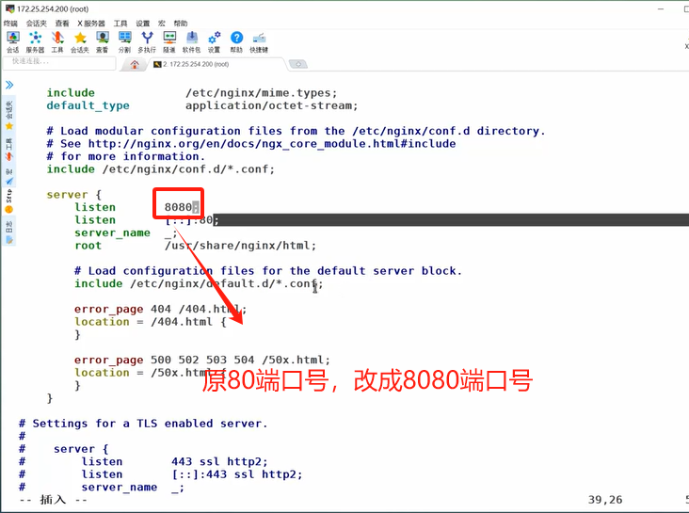Open the 查看 menu in menu bar
The height and width of the screenshot is (513, 689).
coord(62,24)
